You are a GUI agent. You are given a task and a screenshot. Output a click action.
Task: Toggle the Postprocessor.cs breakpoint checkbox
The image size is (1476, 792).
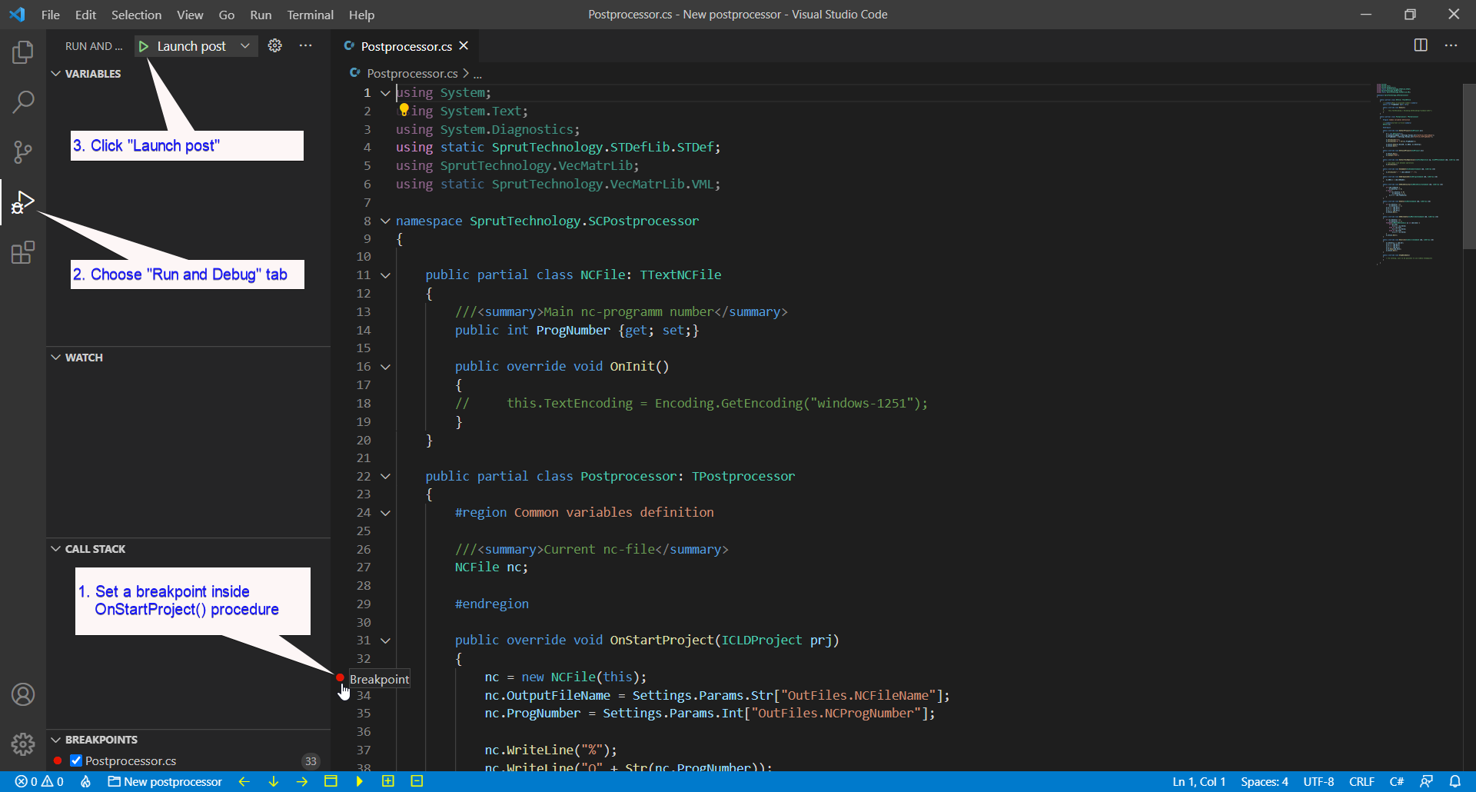pos(76,760)
